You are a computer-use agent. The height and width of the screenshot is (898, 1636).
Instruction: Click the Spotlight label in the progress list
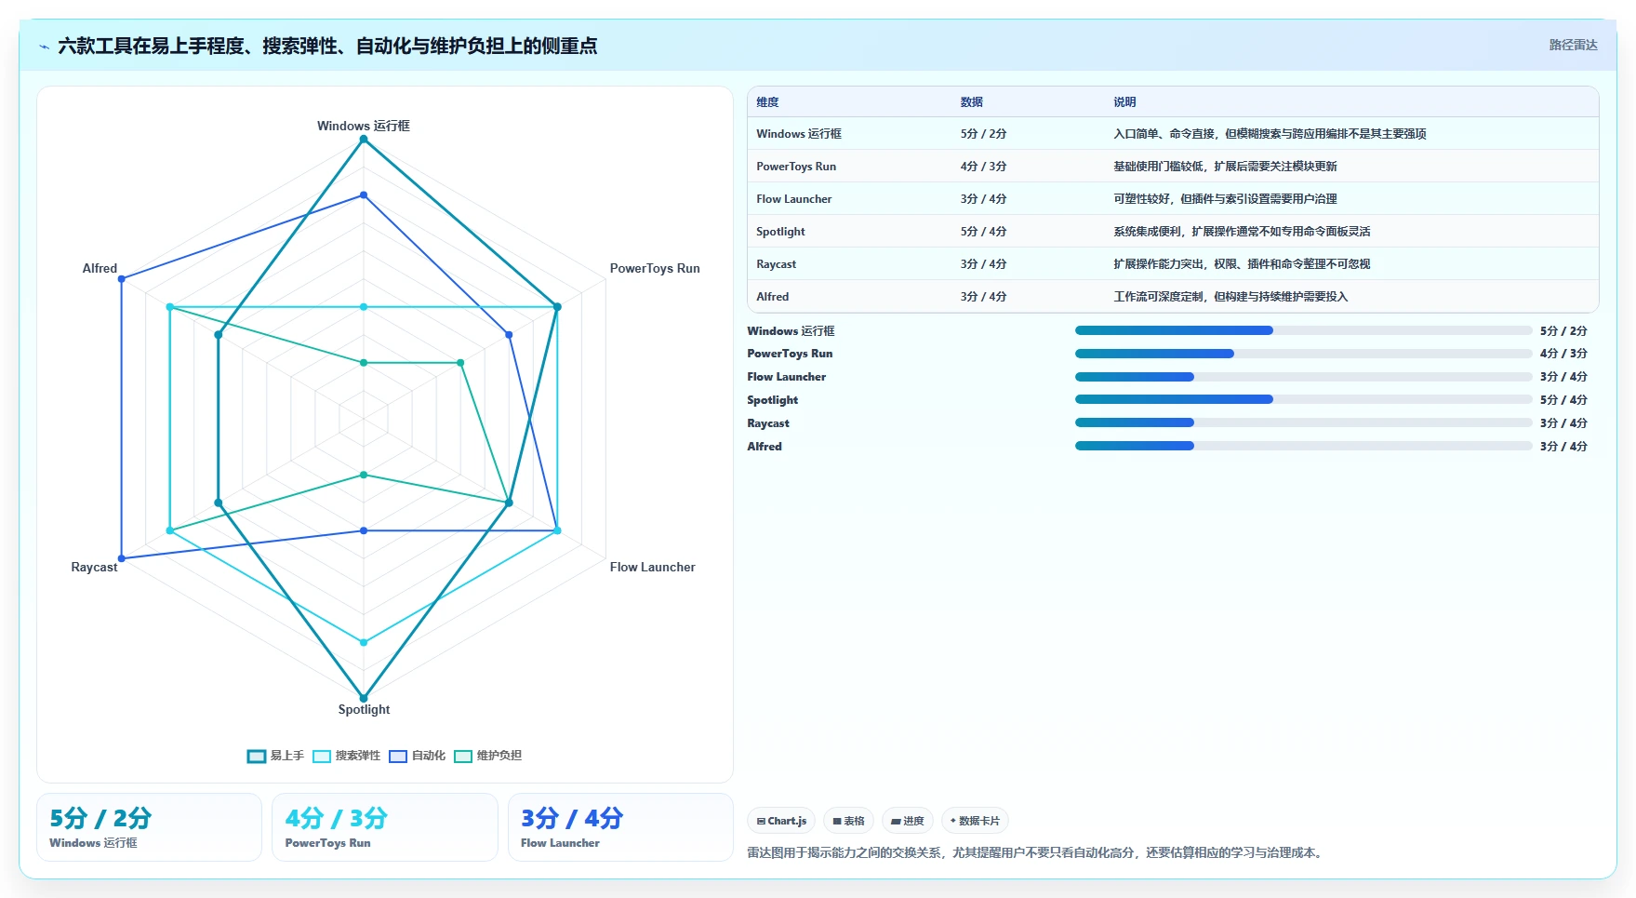point(772,400)
